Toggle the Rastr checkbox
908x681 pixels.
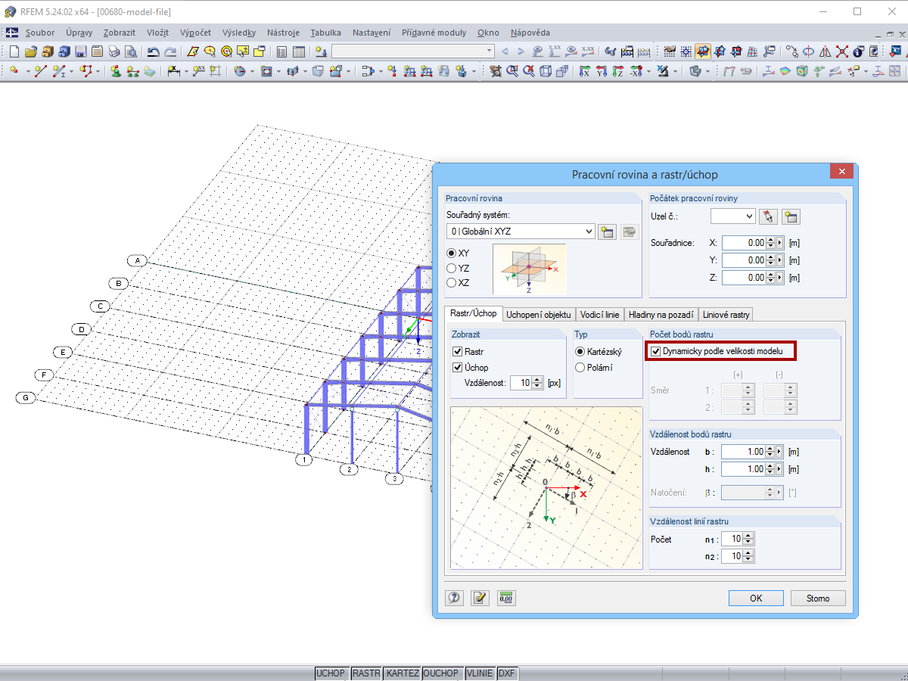[457, 352]
